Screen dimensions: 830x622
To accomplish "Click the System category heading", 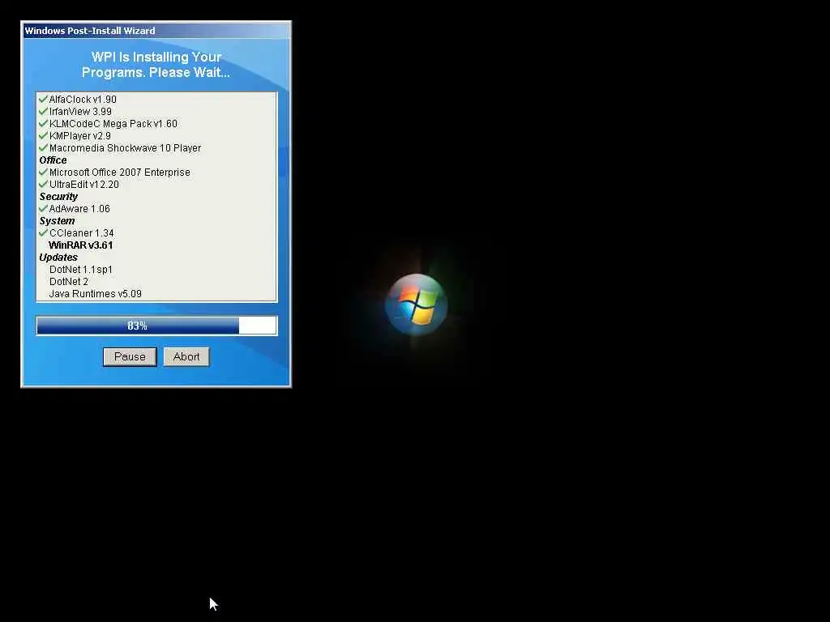I will pos(57,221).
